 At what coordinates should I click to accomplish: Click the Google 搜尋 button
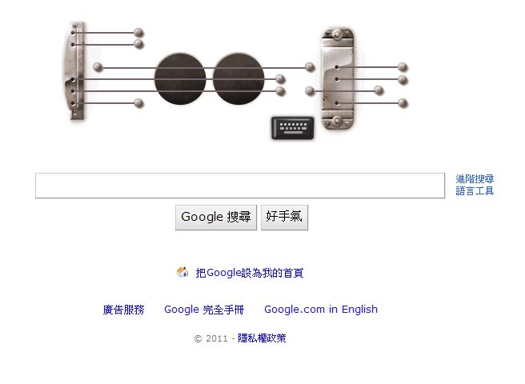216,218
